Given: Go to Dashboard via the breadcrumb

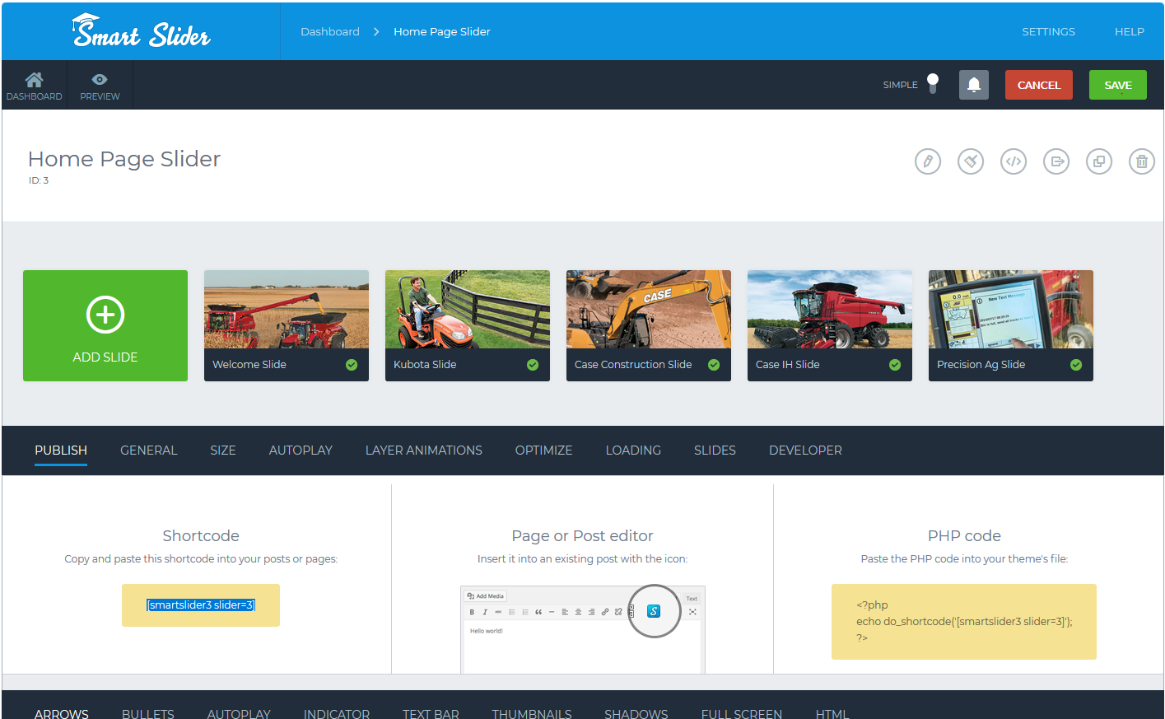Looking at the screenshot, I should coord(330,31).
